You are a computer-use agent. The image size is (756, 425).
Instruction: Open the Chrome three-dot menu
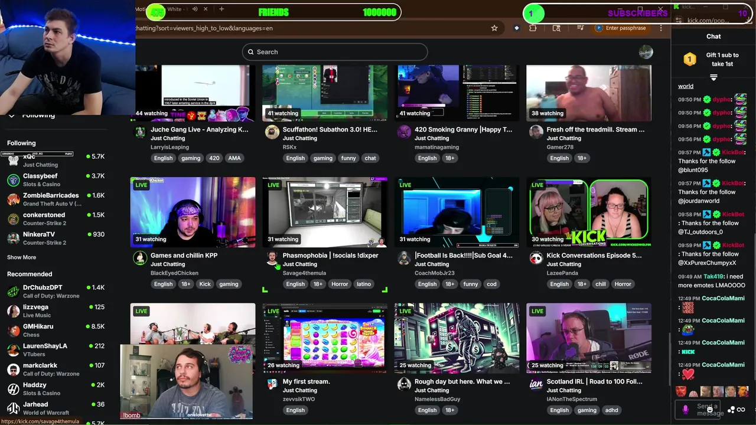(x=661, y=28)
